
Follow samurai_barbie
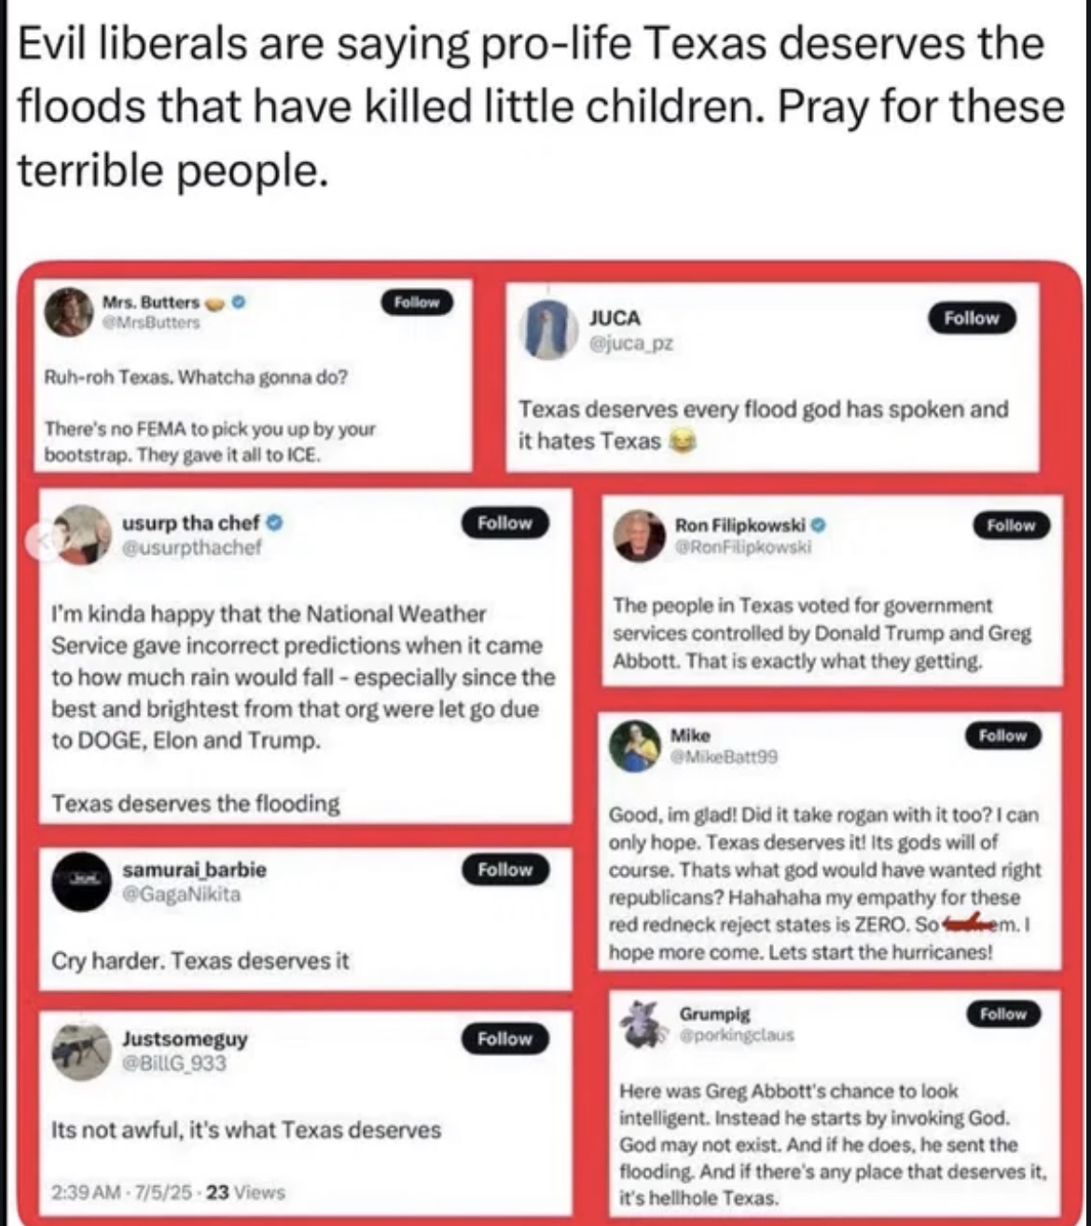point(504,870)
